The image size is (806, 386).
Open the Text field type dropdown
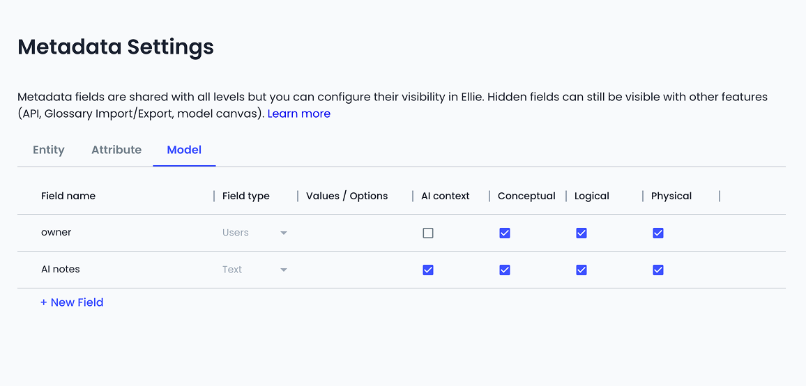[254, 270]
